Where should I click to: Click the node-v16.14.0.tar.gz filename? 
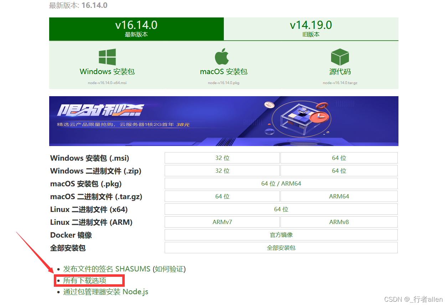tap(340, 83)
